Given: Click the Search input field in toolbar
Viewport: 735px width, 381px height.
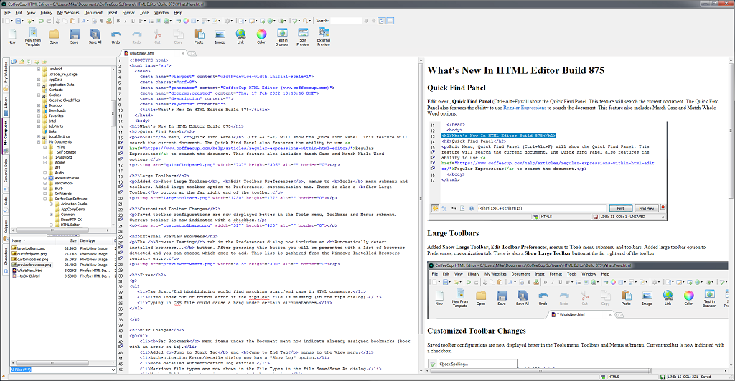Looking at the screenshot, I should [346, 21].
